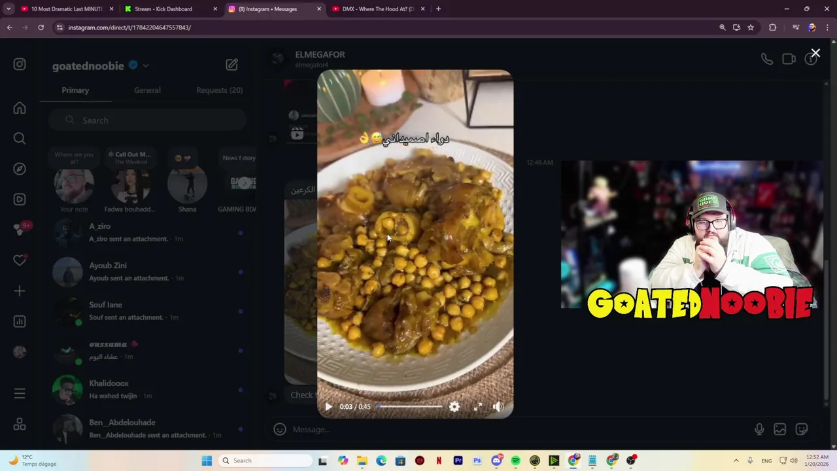
Task: Open conversation with Khalidooox
Action: click(x=147, y=389)
